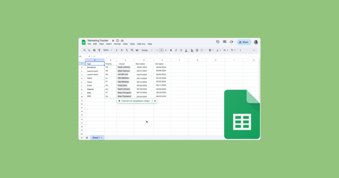The width and height of the screenshot is (339, 178).
Task: Format as currency with dollar icon
Action: (x=116, y=50)
